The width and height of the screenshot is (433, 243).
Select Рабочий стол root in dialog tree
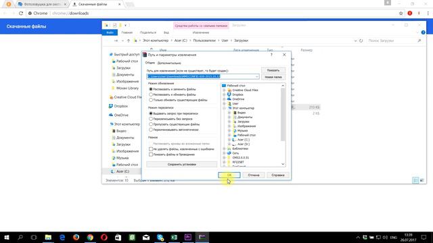233,86
